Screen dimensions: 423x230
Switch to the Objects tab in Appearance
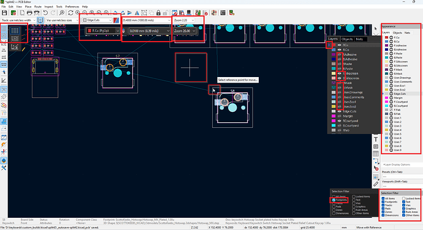(x=397, y=32)
